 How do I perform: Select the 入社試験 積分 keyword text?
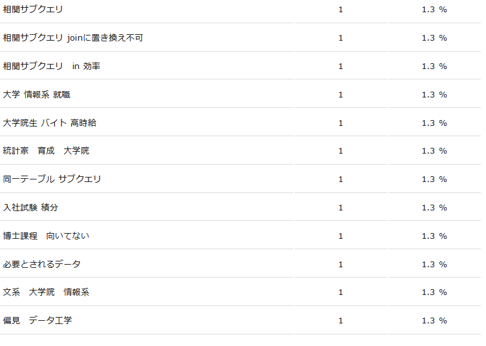tap(31, 208)
